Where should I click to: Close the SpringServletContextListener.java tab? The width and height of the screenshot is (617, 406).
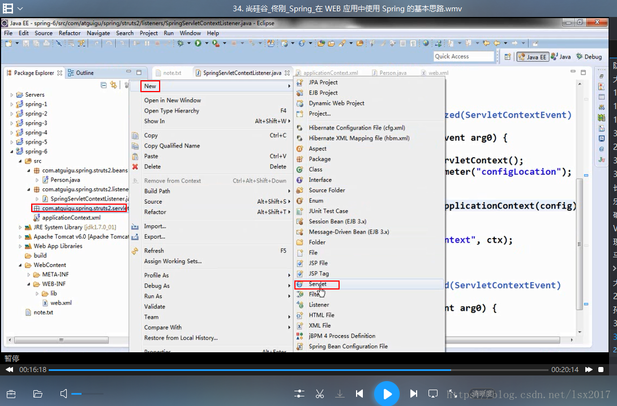pos(287,73)
